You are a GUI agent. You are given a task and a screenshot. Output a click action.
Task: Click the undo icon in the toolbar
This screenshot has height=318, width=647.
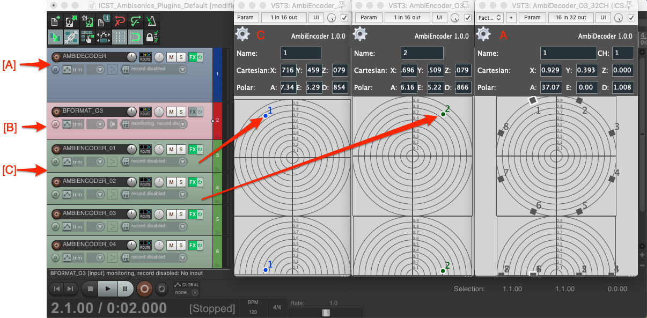click(120, 21)
